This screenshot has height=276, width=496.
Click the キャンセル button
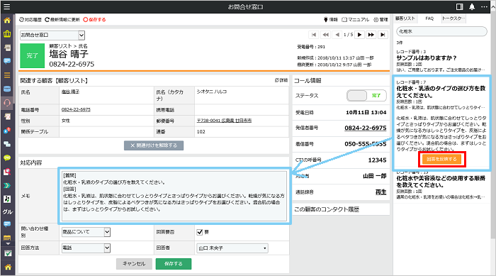point(134,264)
